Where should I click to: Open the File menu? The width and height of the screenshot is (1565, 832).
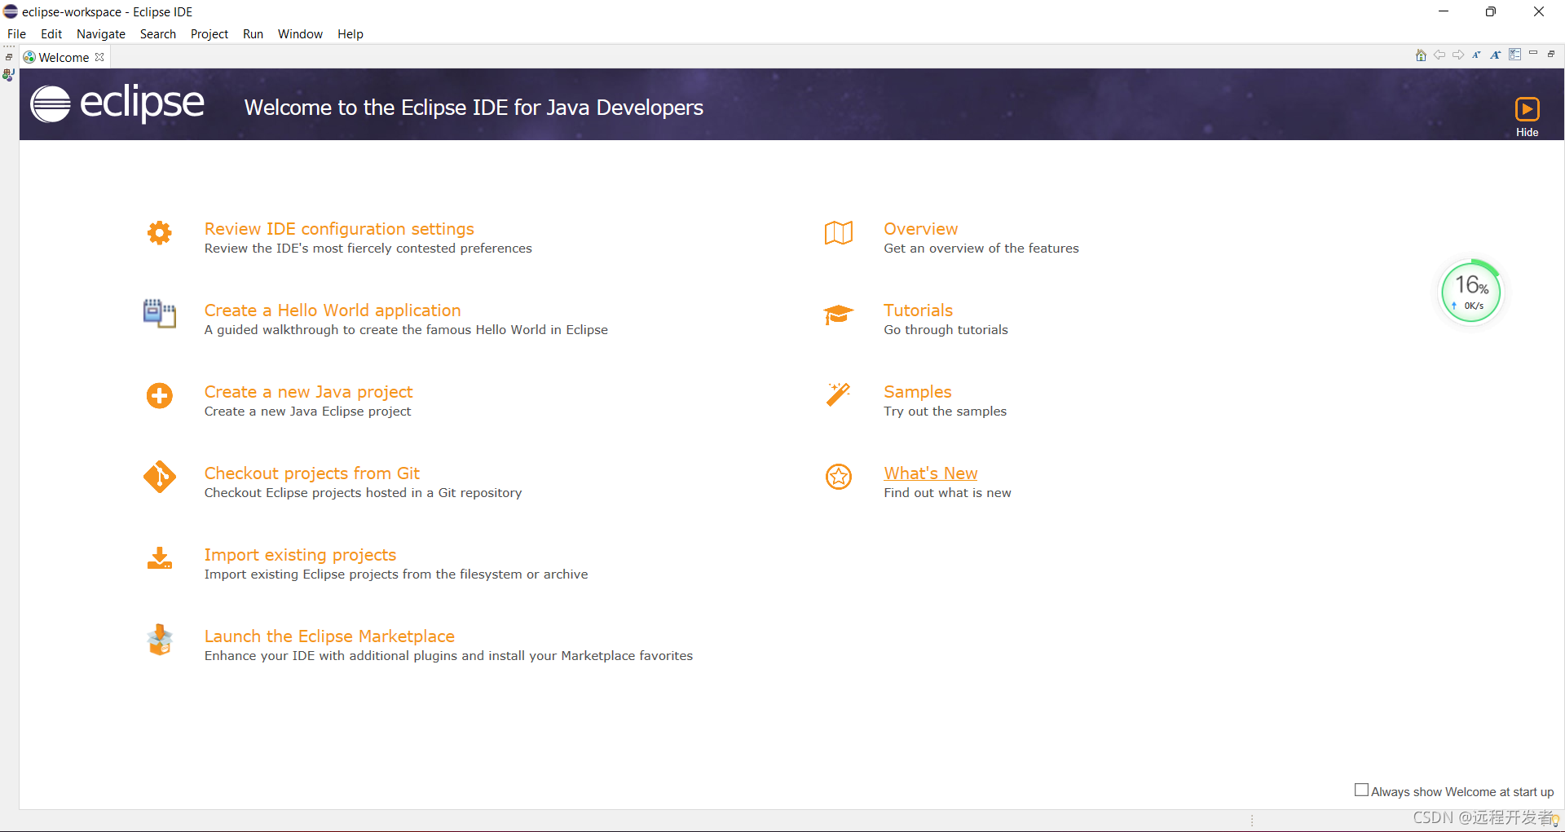[16, 34]
